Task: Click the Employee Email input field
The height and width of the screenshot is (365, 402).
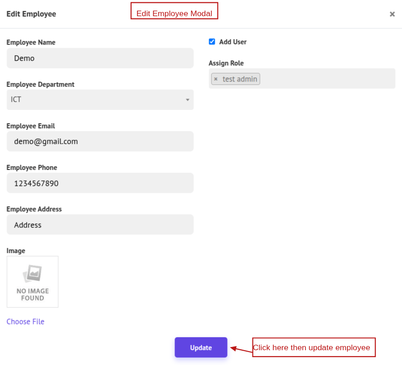Action: pos(100,141)
